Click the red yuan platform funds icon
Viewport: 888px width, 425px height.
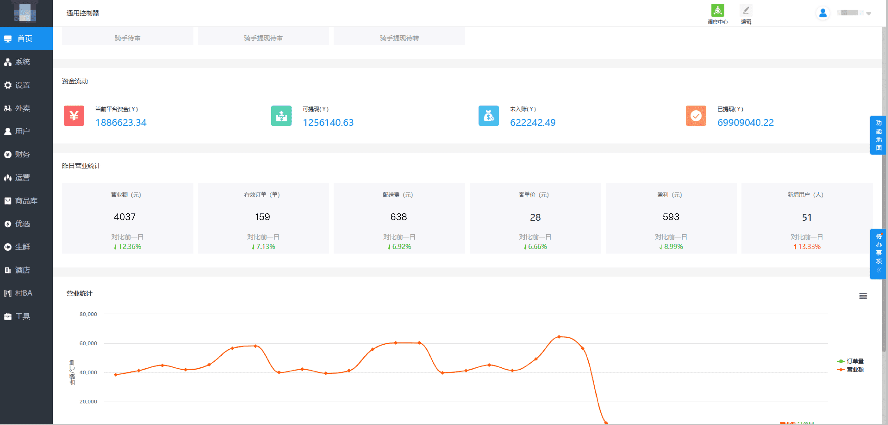(74, 116)
